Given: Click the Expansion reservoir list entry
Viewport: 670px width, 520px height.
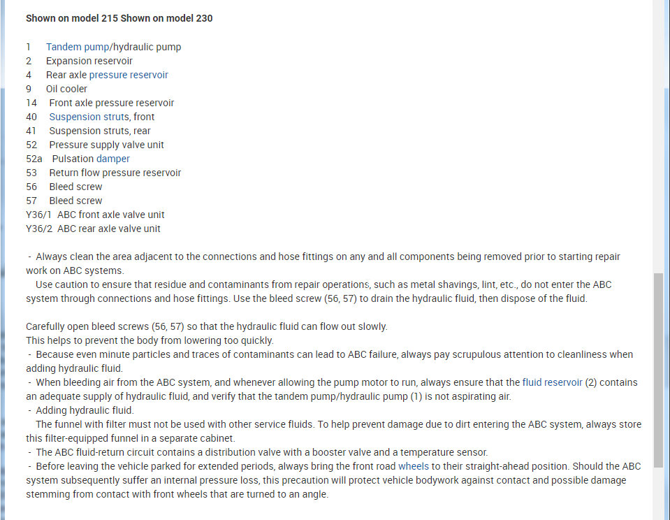Looking at the screenshot, I should (89, 61).
